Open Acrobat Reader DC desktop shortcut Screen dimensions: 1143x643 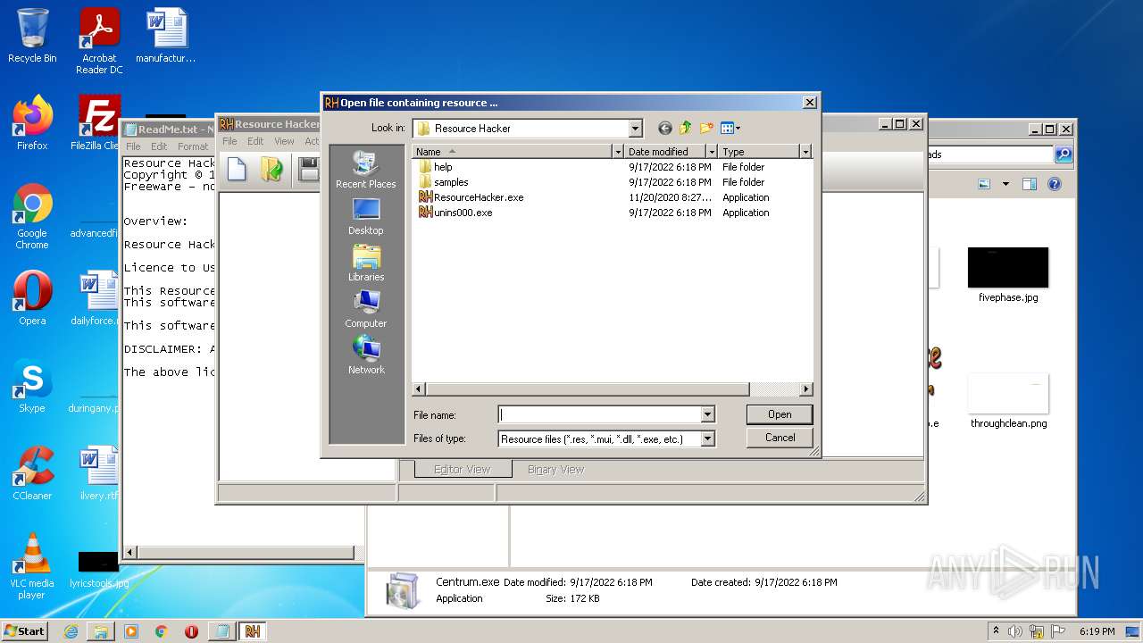pos(99,41)
